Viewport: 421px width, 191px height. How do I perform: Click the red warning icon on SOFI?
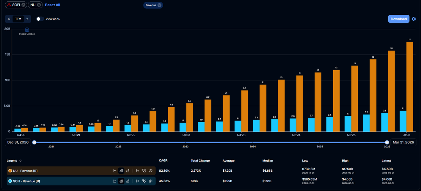click(9, 5)
